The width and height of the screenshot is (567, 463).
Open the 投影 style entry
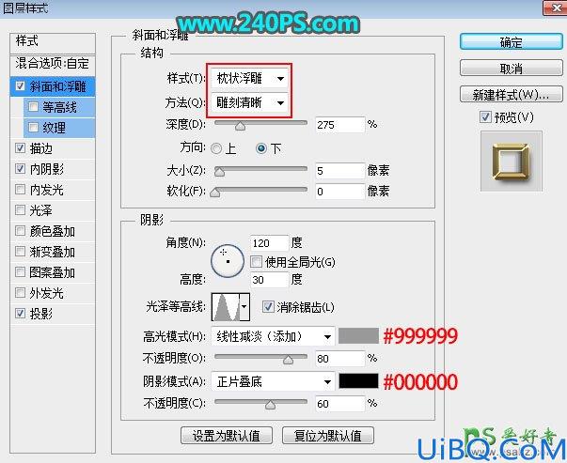53,314
